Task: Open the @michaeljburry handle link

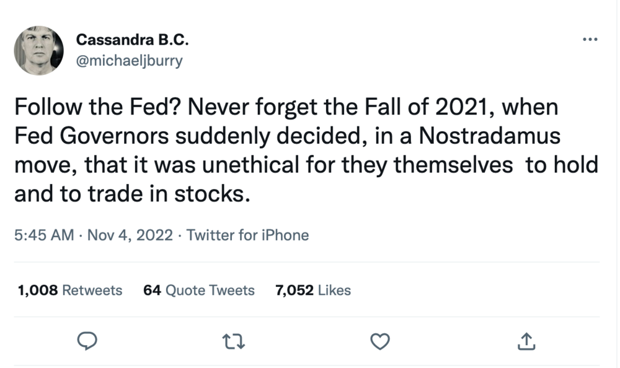Action: (x=129, y=61)
